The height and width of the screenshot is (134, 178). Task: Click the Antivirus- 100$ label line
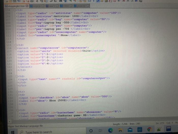click(x=57, y=16)
